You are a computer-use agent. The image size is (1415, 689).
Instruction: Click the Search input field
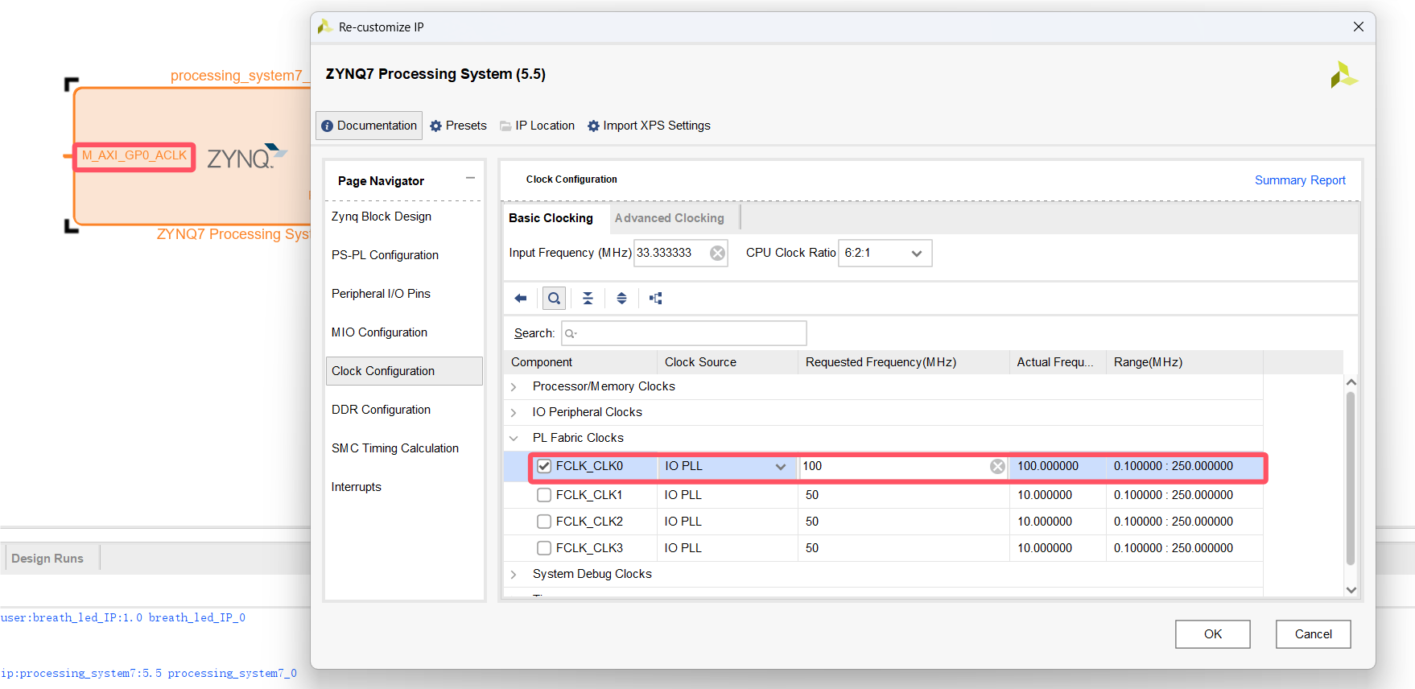[684, 333]
